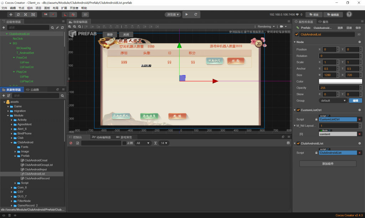Select the rect transform tool
The width and height of the screenshot is (365, 218).
pyautogui.click(x=33, y=15)
